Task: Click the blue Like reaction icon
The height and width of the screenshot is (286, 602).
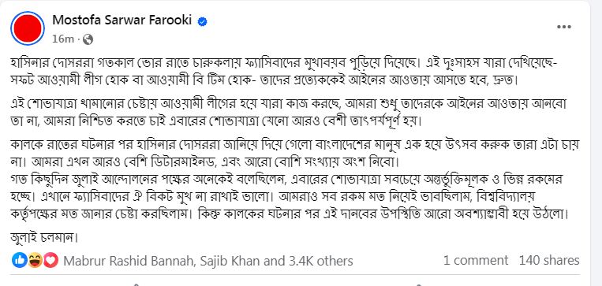Action: point(19,261)
